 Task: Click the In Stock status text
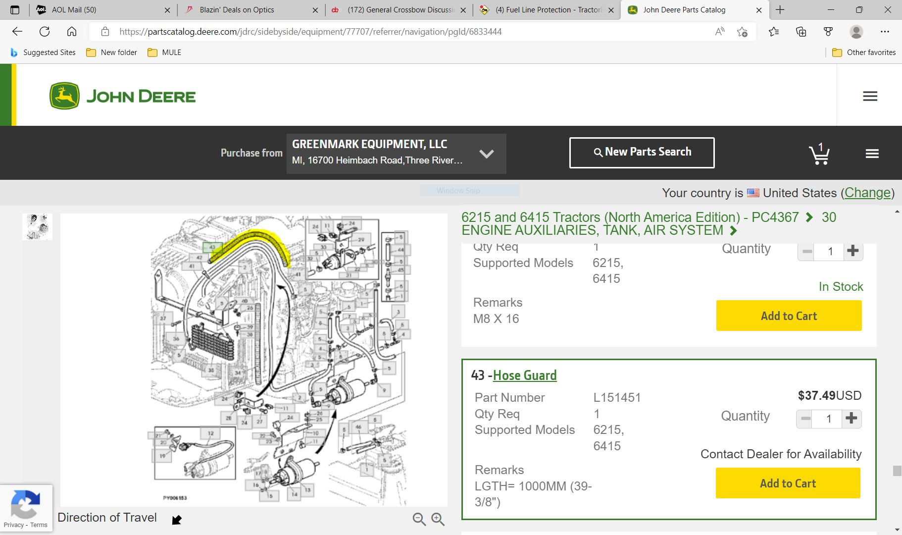pos(841,286)
